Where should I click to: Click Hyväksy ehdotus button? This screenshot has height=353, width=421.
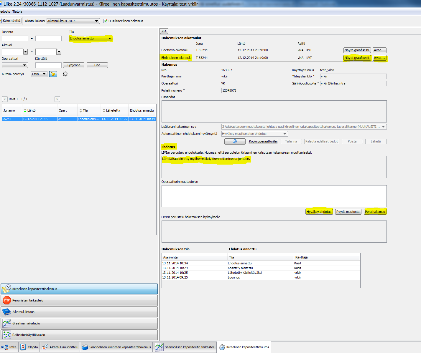coord(319,212)
